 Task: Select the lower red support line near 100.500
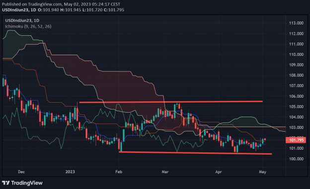point(196,153)
